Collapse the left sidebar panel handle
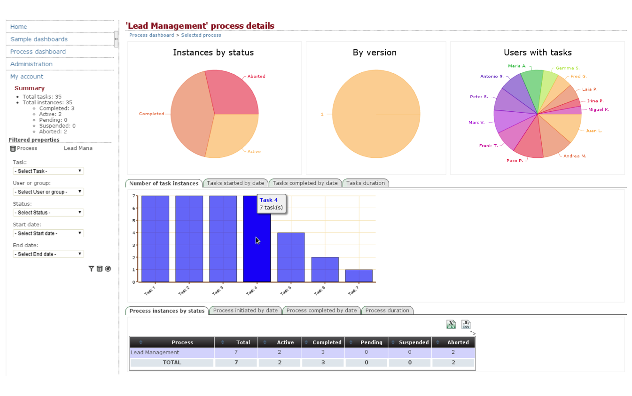This screenshot has width=632, height=396. click(x=116, y=39)
